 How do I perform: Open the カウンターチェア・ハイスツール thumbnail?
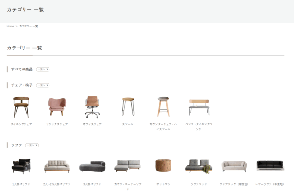[x=163, y=106]
